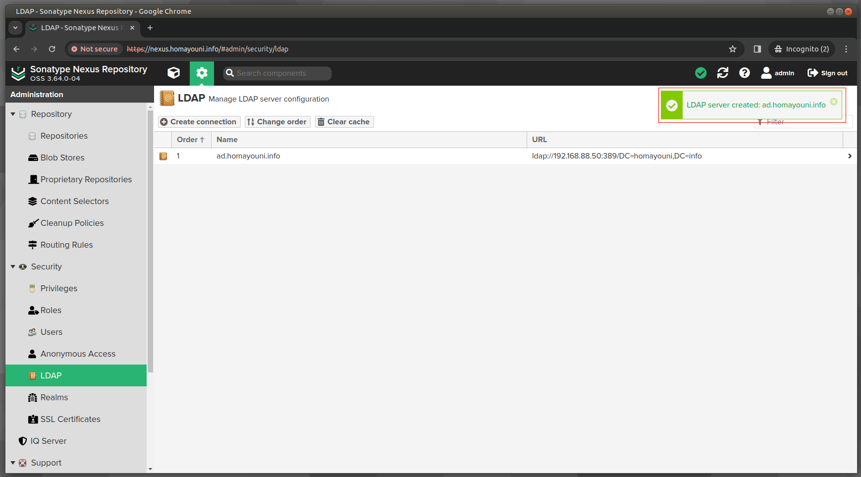
Task: Click the SSL Certificates badge icon
Action: (33, 419)
